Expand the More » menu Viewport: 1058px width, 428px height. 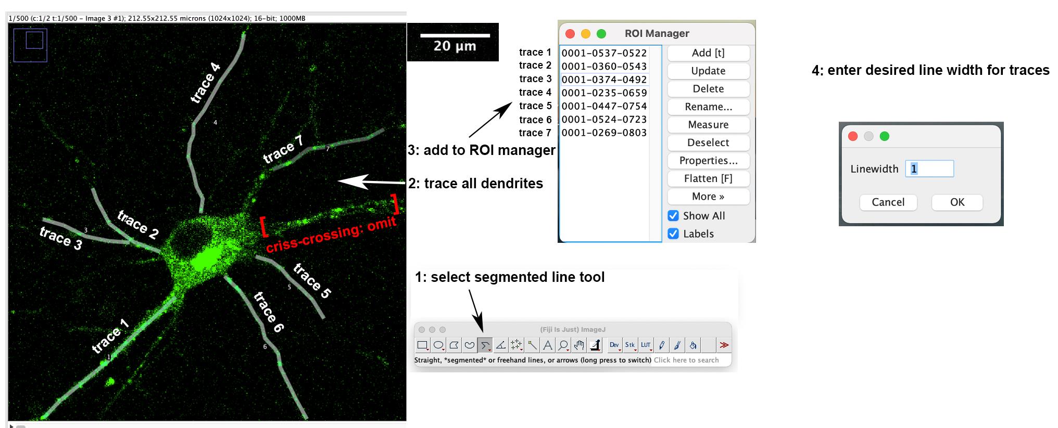click(708, 197)
